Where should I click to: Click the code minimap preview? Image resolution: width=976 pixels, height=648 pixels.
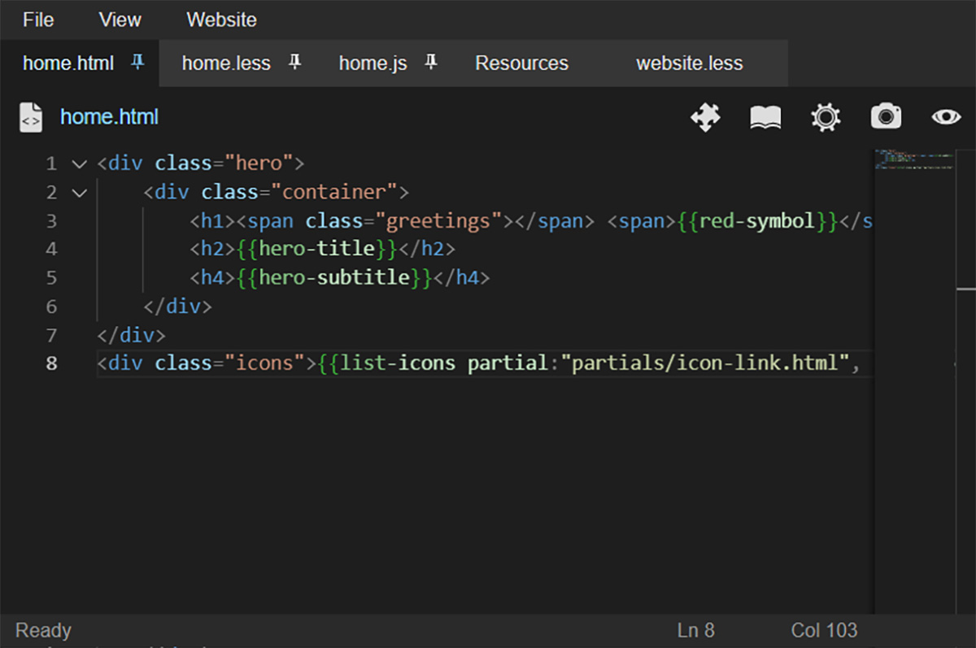[914, 159]
